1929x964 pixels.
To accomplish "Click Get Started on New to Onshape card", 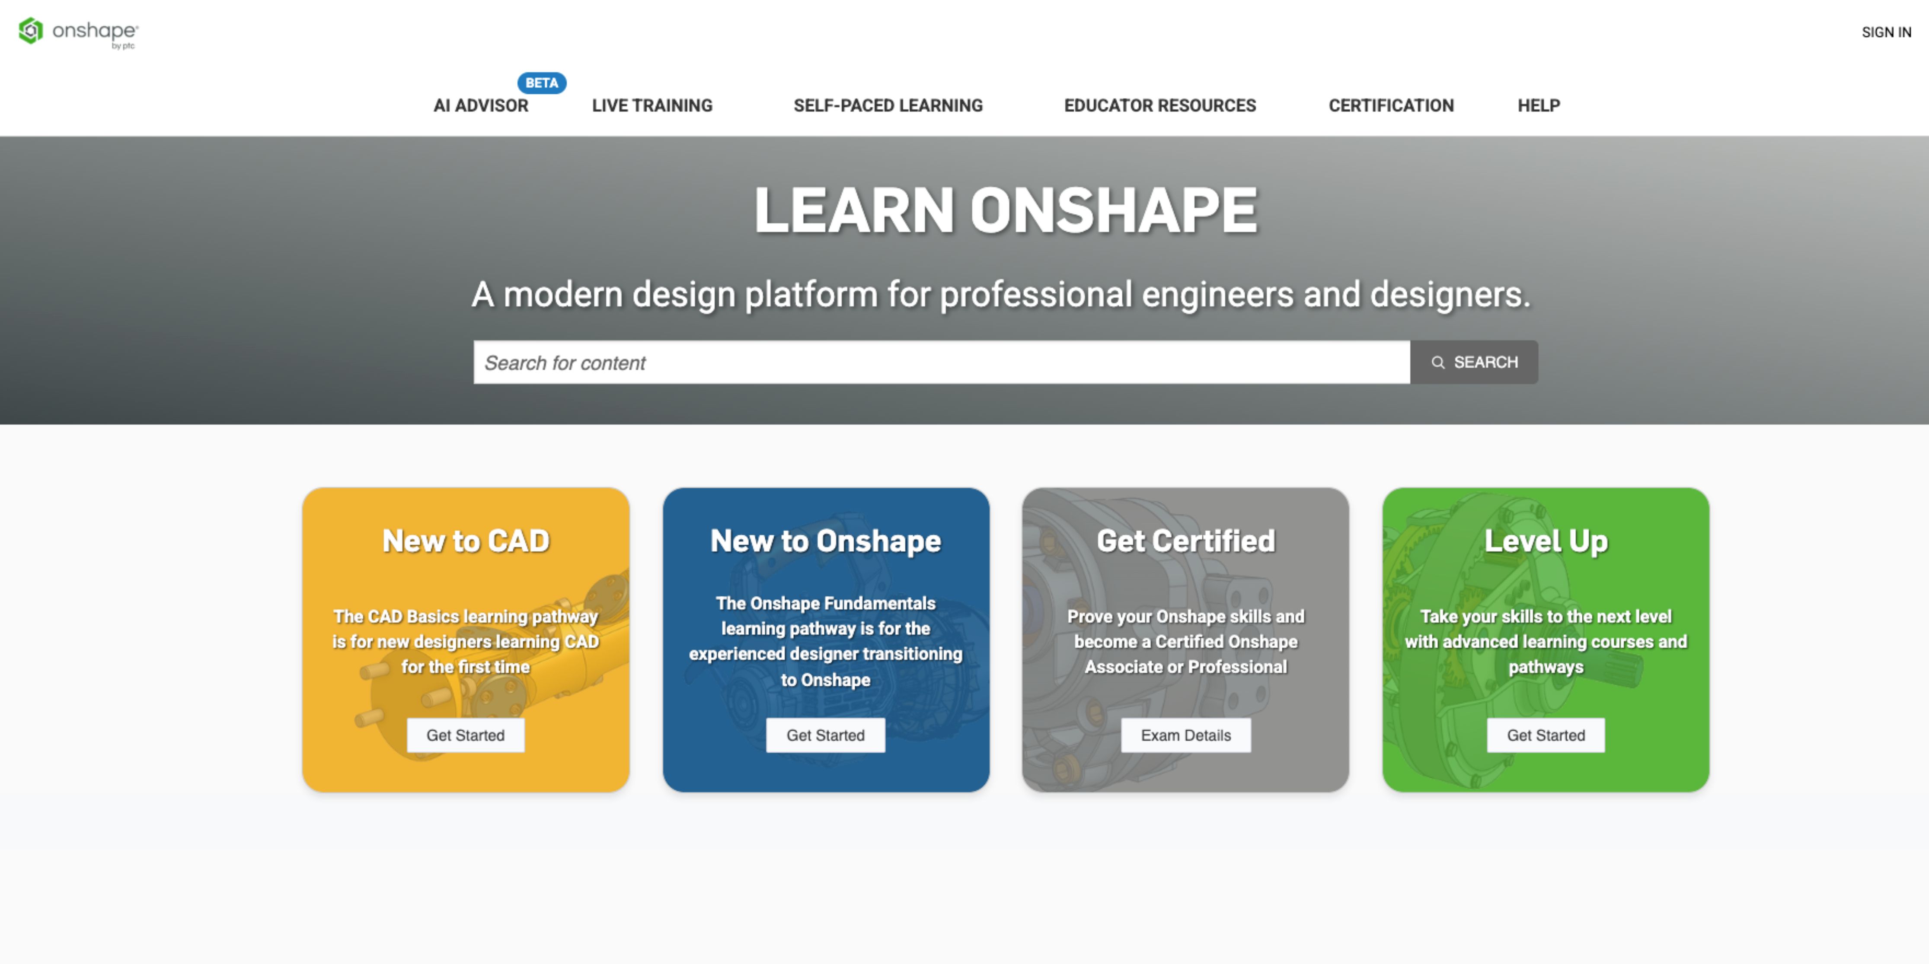I will (x=825, y=735).
